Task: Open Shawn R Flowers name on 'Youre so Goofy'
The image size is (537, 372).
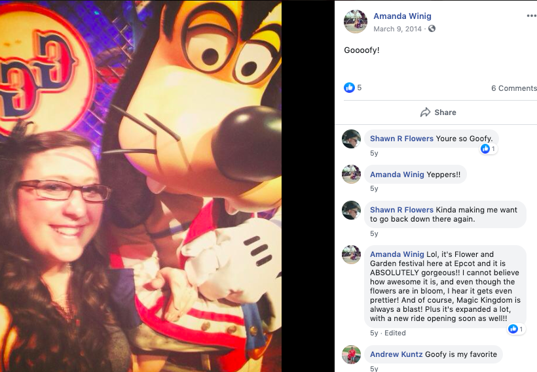Action: tap(401, 139)
